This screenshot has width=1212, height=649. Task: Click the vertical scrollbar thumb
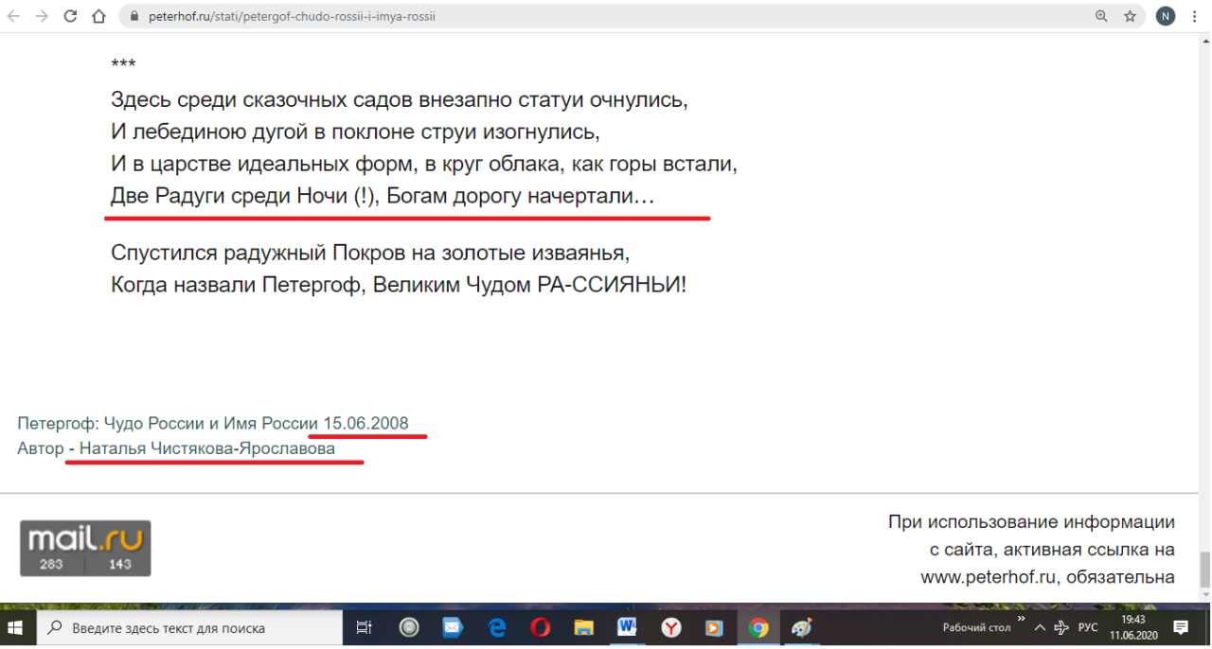(1204, 570)
